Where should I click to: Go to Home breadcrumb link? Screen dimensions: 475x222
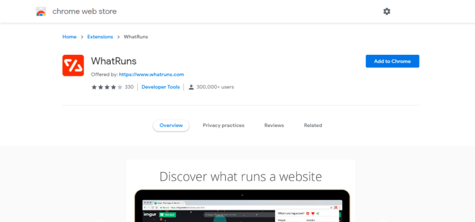(69, 37)
